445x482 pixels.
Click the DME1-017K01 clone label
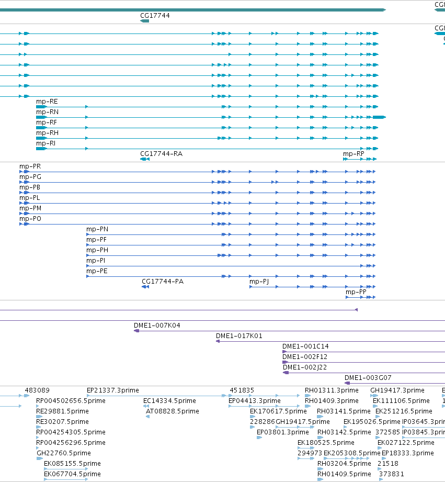coord(239,335)
